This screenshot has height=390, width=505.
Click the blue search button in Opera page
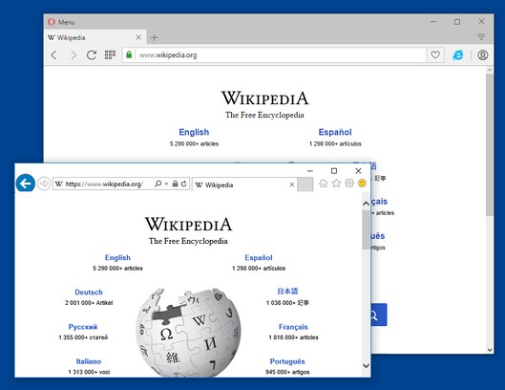(379, 314)
